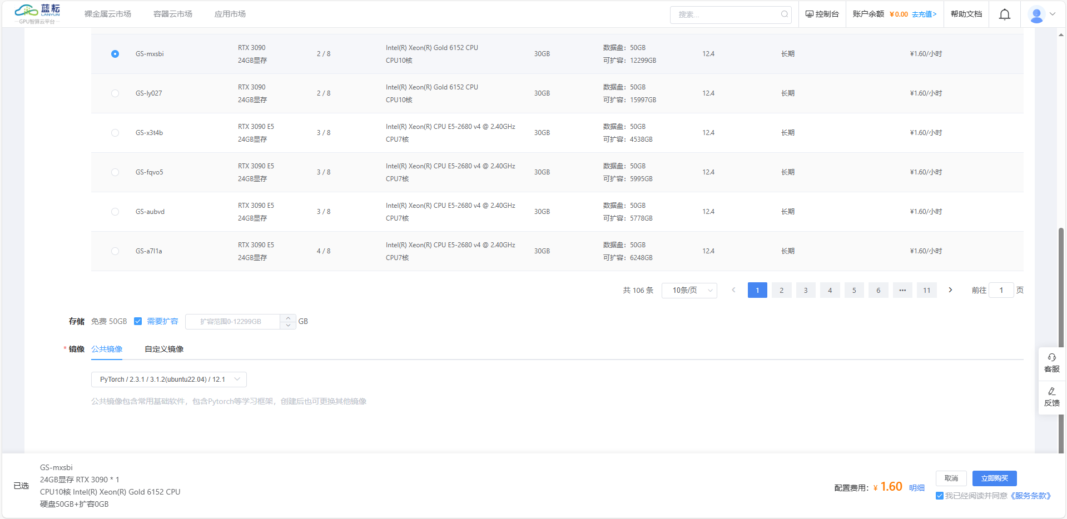This screenshot has width=1067, height=519.
Task: Switch to 自定义镜像 tab
Action: pyautogui.click(x=164, y=349)
